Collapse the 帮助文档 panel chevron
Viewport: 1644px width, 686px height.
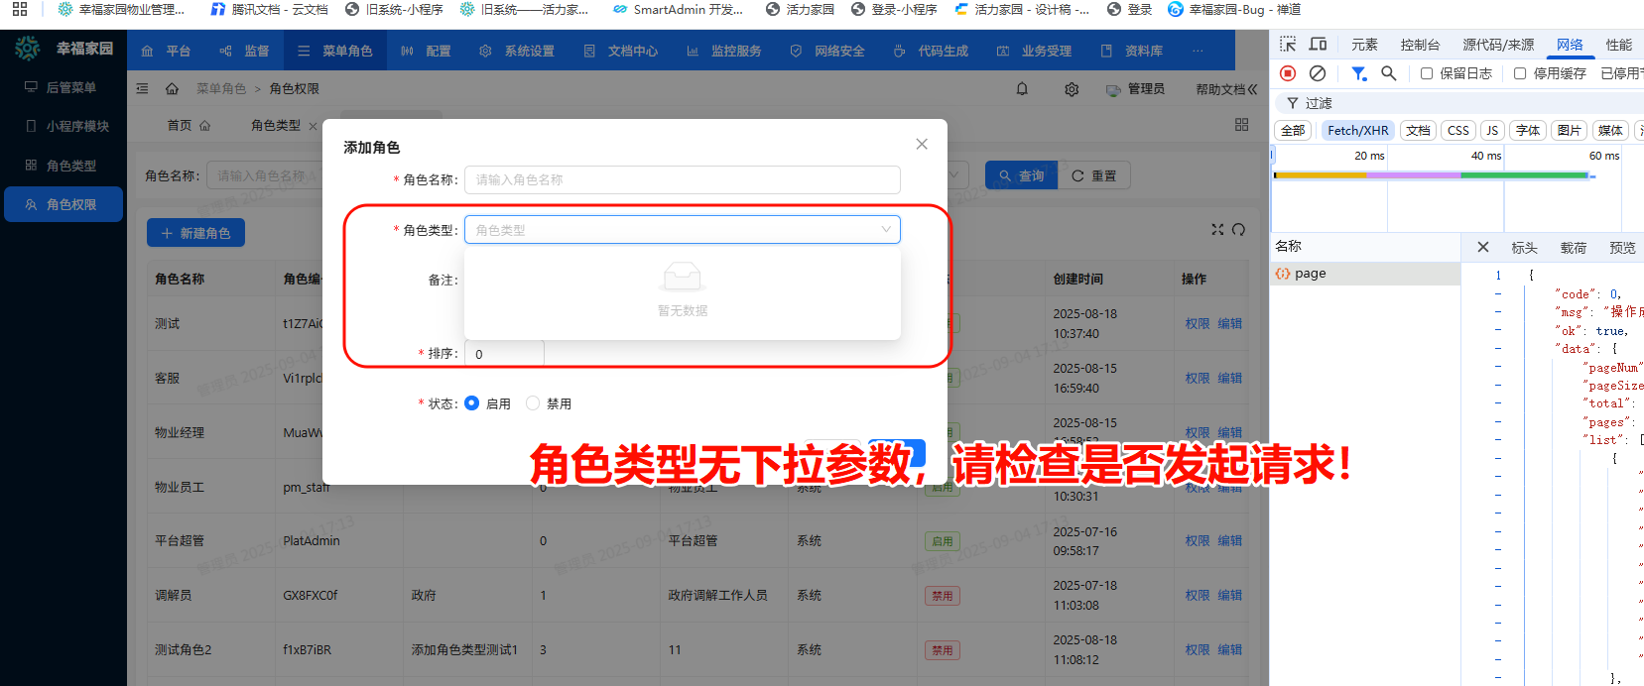tap(1252, 89)
